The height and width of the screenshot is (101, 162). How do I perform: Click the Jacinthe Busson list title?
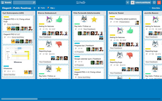tap(151, 13)
